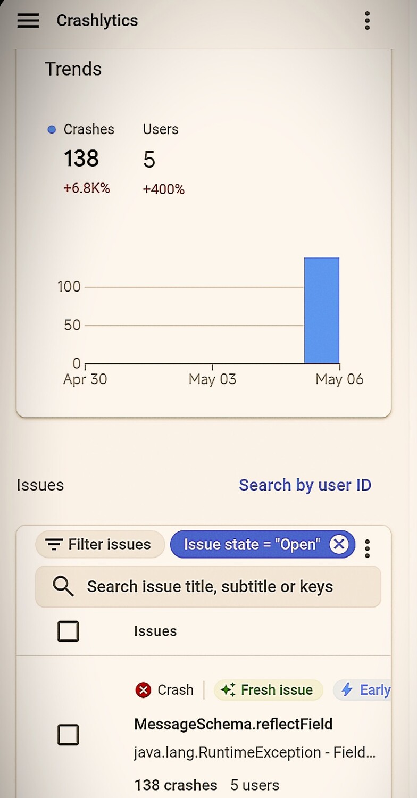Open the MessageSchema.reflectField issue
417x798 pixels.
(x=233, y=724)
